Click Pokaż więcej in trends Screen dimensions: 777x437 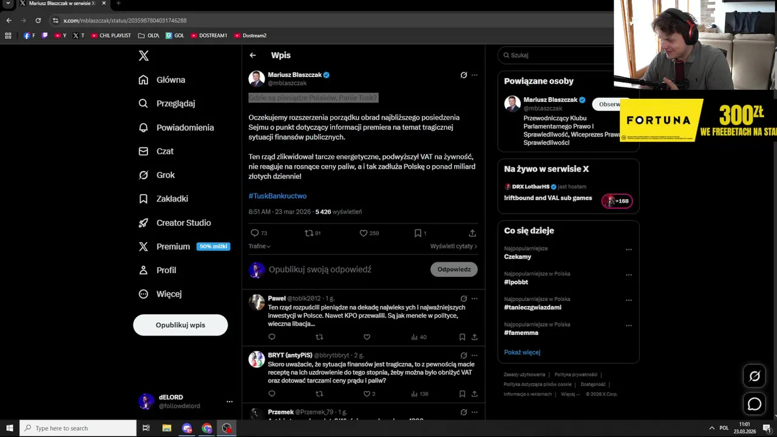click(522, 352)
